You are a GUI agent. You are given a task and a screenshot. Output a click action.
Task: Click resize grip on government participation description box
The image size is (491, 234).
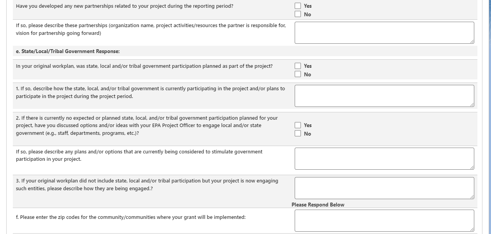tap(472, 105)
